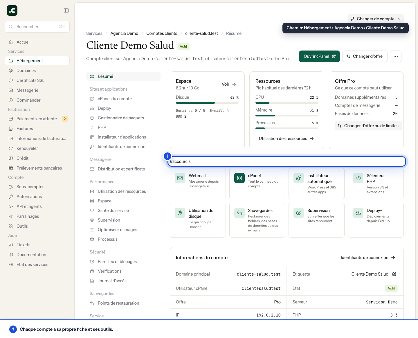418x338 pixels.
Task: Open Autorisations in the sidebar
Action: point(37,197)
